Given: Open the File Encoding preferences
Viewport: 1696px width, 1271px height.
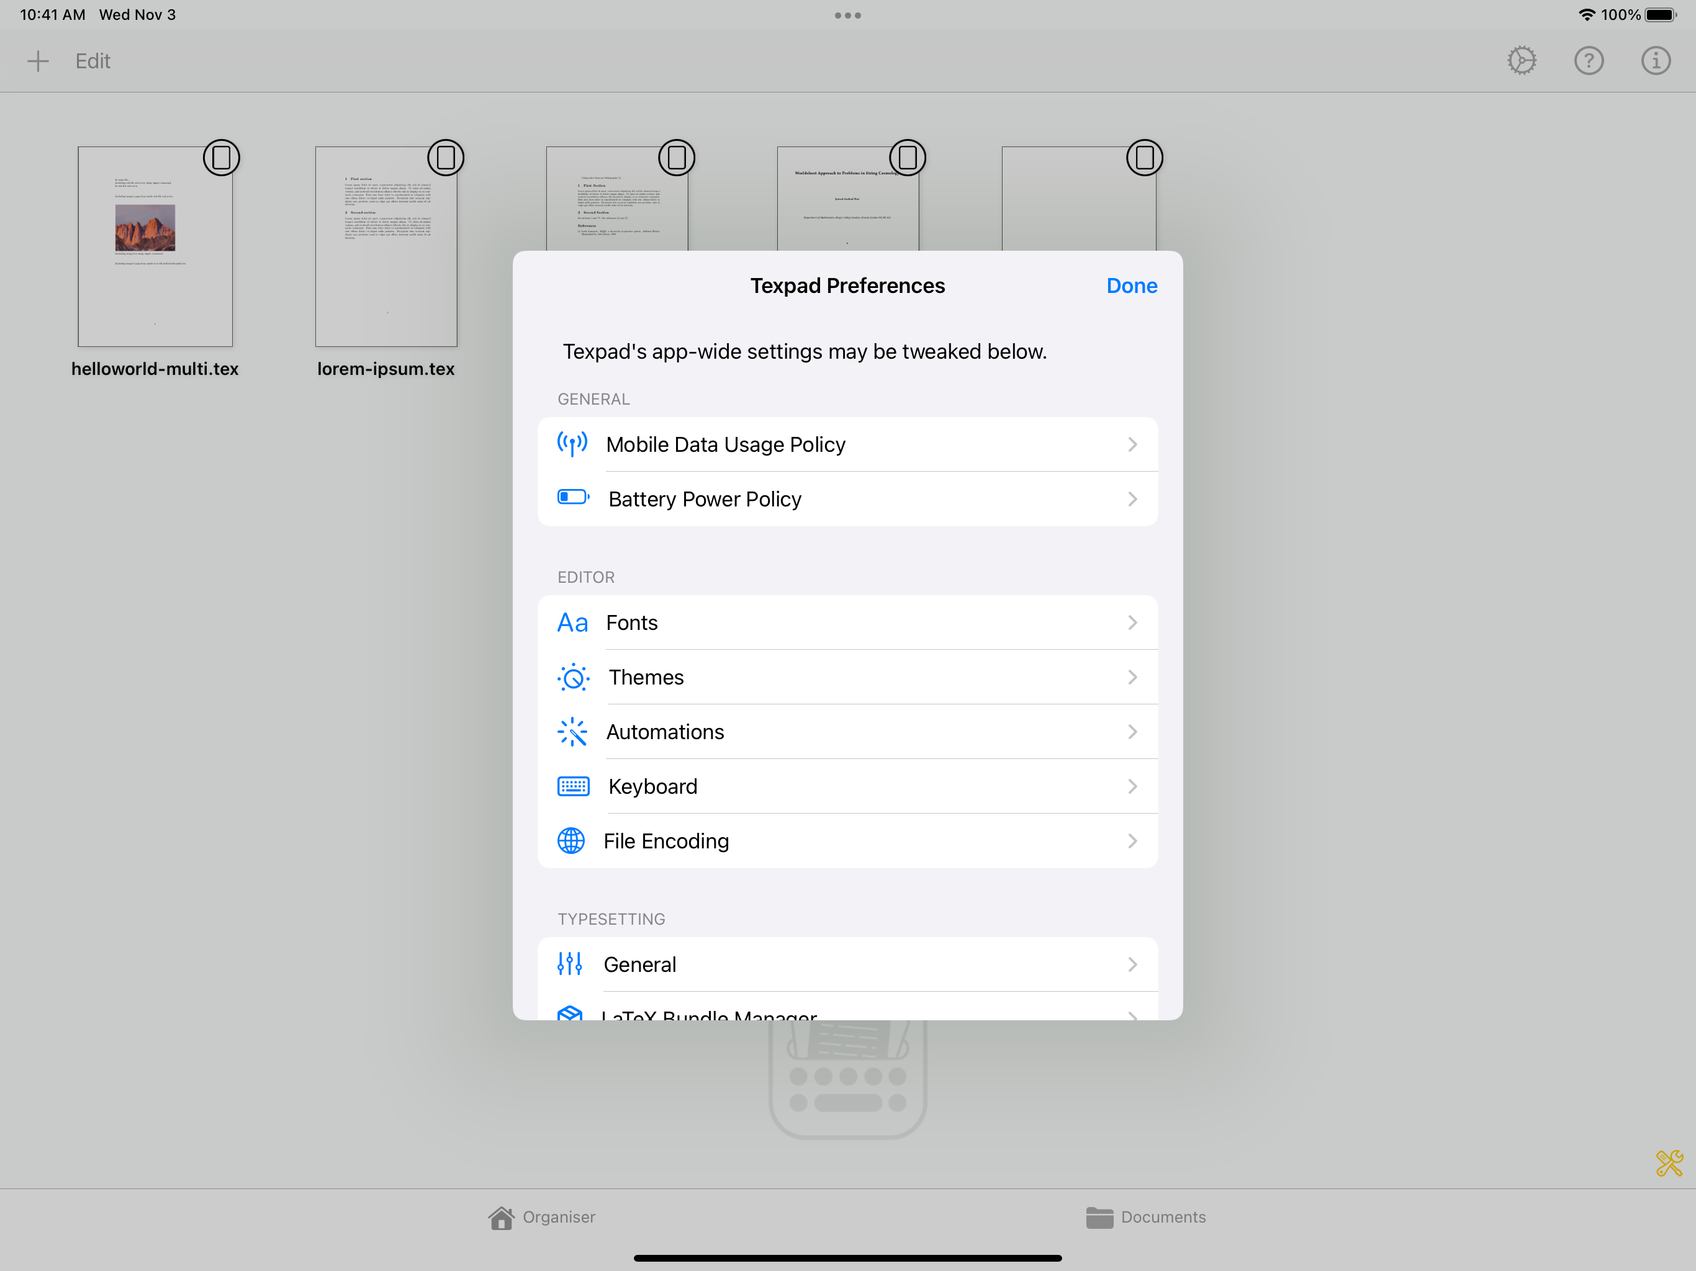Looking at the screenshot, I should click(847, 841).
